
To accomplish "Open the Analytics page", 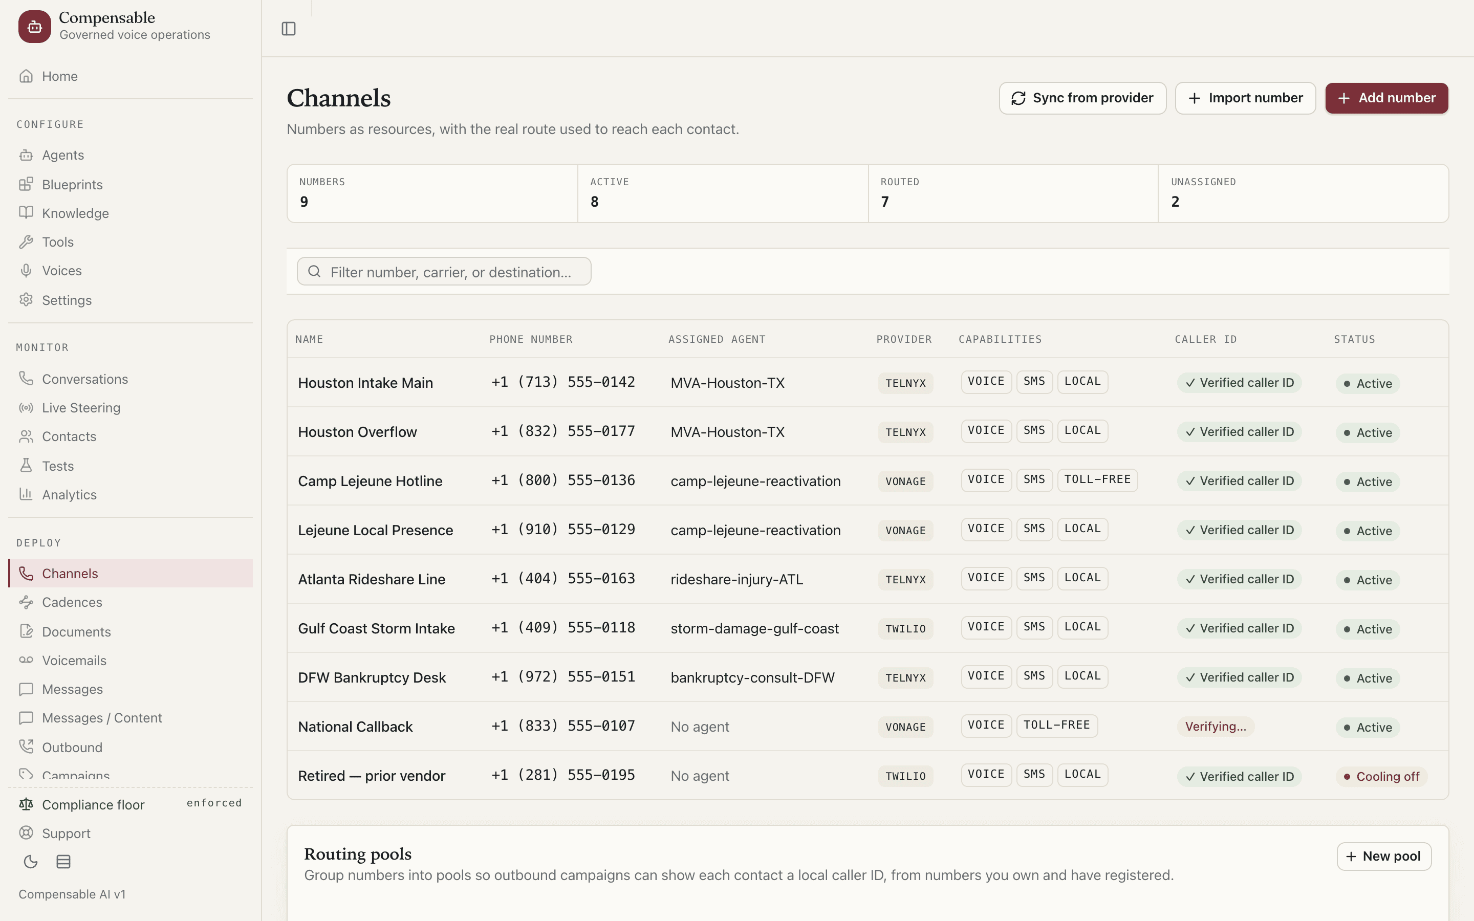I will coord(131,494).
